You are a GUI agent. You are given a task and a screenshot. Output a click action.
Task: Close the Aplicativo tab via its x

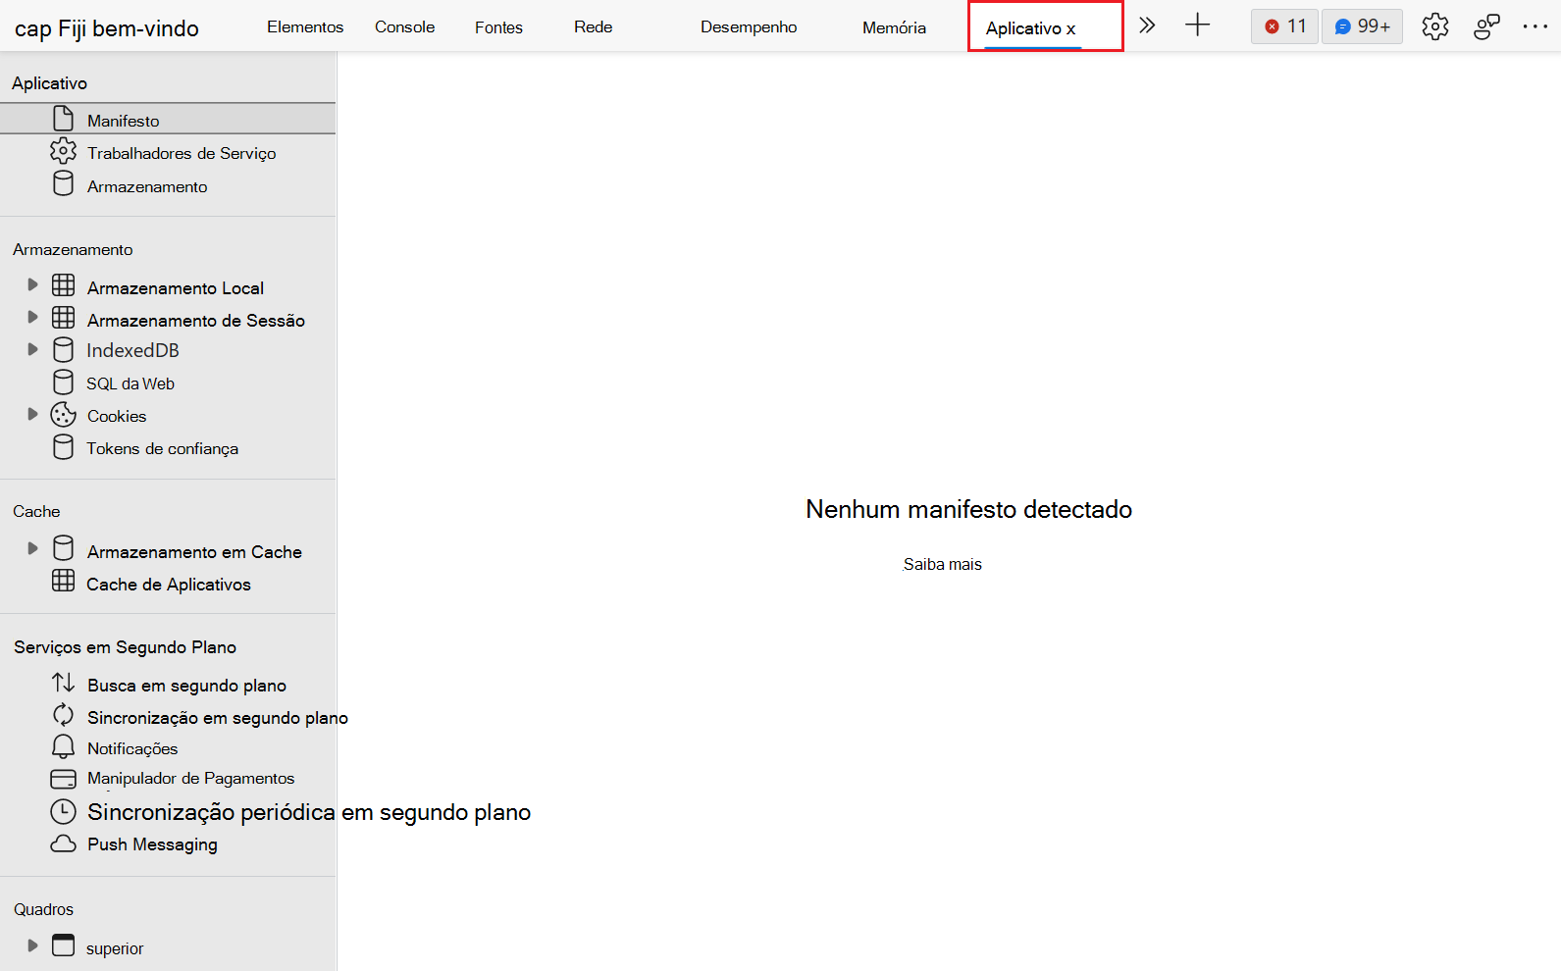coord(1071,29)
